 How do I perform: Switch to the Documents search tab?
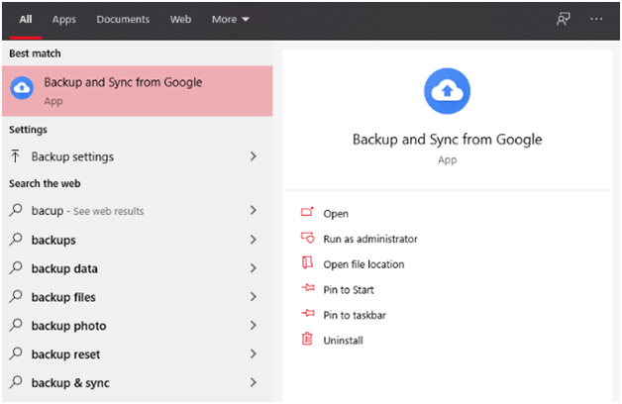coord(123,20)
